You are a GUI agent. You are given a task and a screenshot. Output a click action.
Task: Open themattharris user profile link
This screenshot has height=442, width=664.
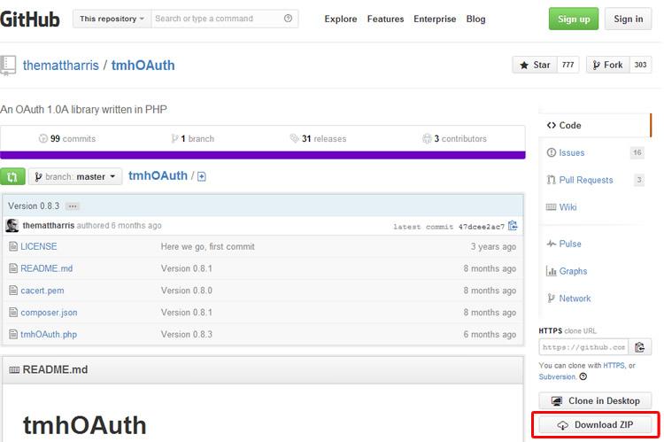60,66
